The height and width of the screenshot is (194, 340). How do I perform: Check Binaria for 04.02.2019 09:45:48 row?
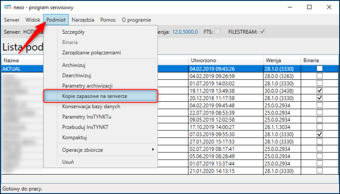[320, 105]
